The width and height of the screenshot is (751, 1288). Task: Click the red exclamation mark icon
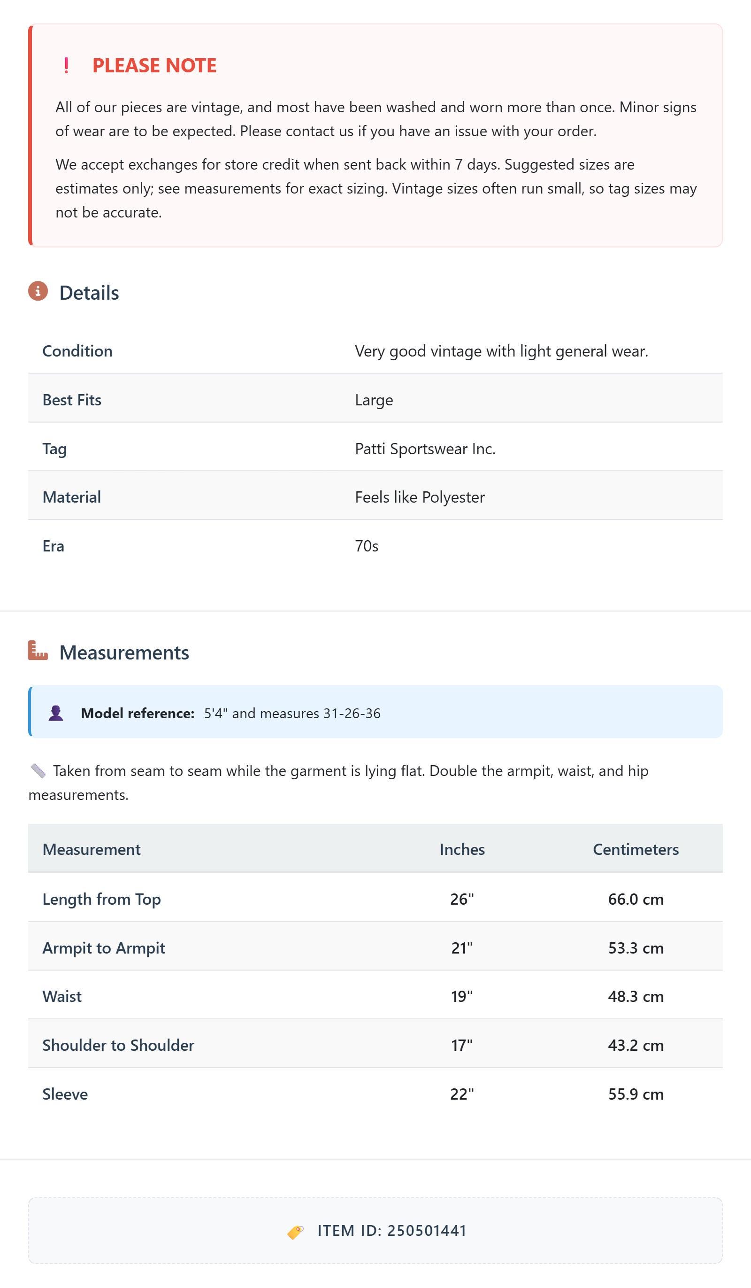tap(66, 65)
